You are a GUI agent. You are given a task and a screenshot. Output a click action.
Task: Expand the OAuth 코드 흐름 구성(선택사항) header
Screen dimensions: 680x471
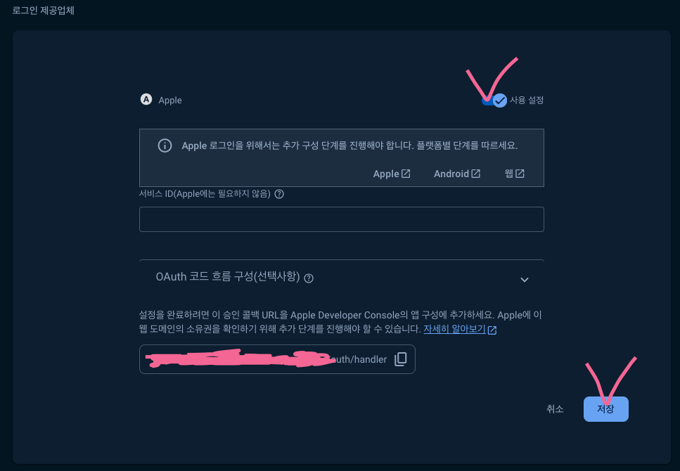[x=342, y=277]
